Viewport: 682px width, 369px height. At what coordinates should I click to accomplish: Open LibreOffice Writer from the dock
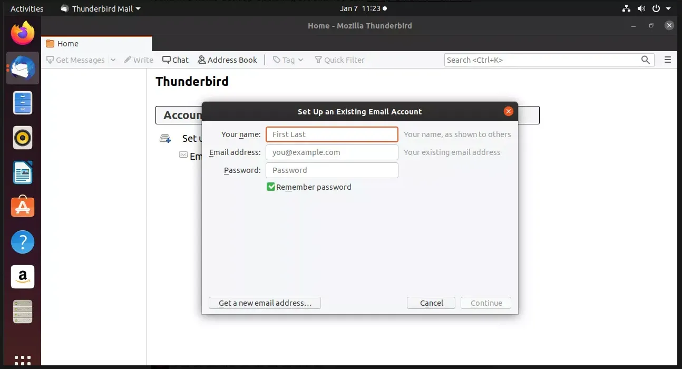(23, 172)
